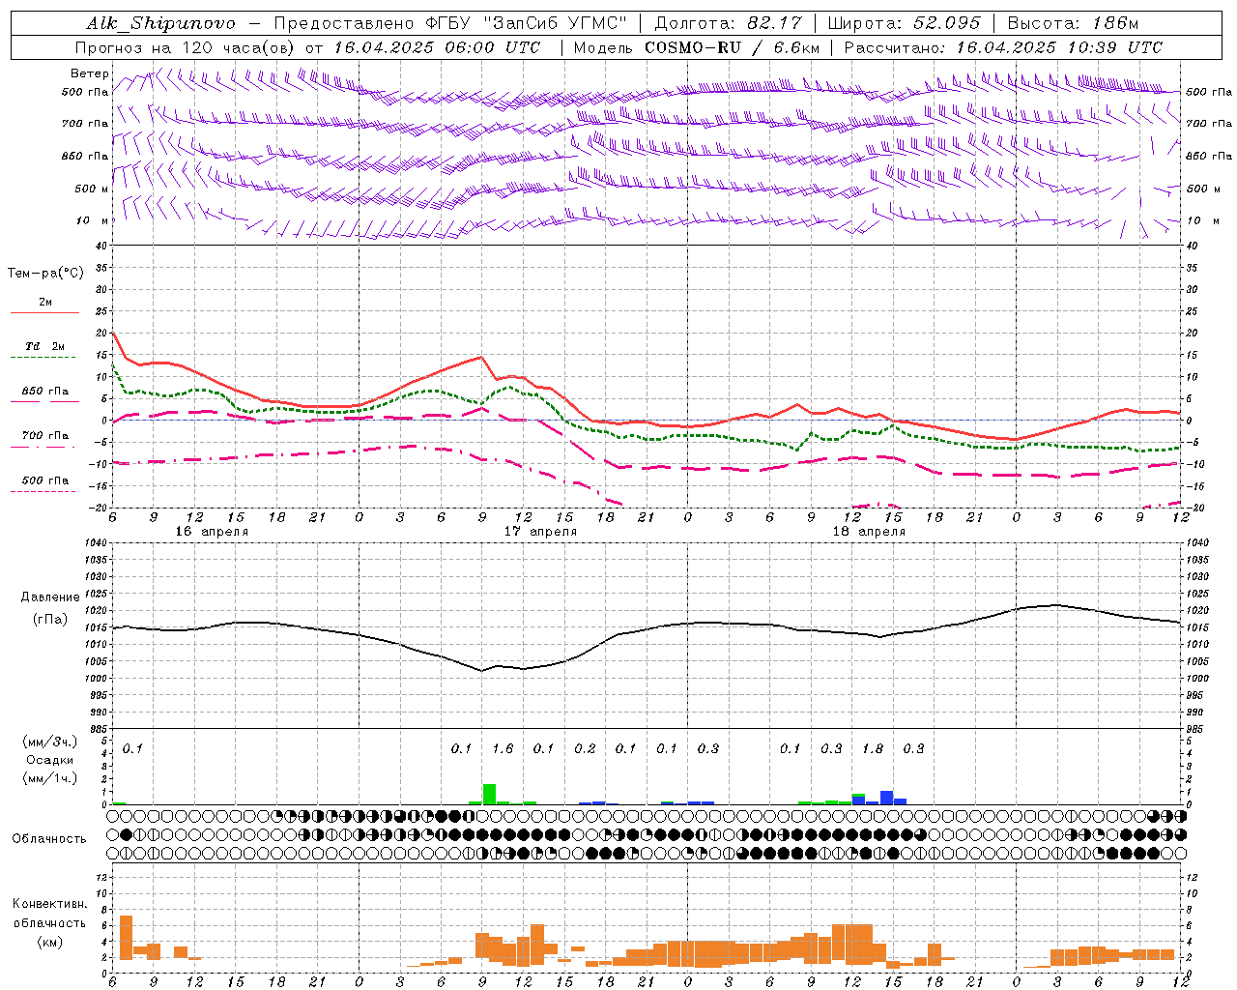
Task: Select the Долгота: 82.17 header value
Action: click(727, 23)
